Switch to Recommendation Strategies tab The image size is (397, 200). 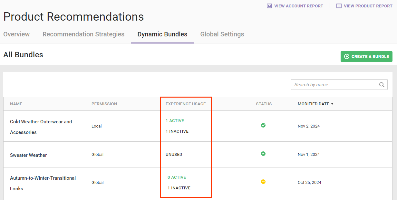83,34
